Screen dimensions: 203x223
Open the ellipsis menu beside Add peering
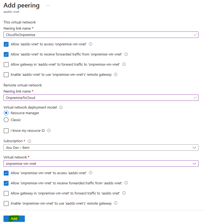tap(48, 5)
